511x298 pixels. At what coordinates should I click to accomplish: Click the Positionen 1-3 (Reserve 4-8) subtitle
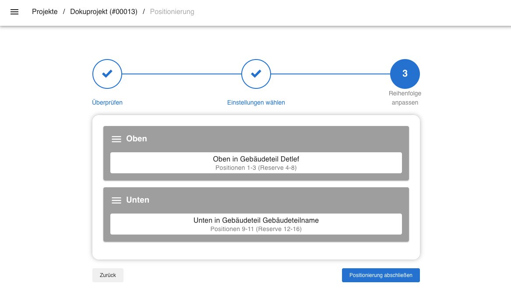[256, 168]
